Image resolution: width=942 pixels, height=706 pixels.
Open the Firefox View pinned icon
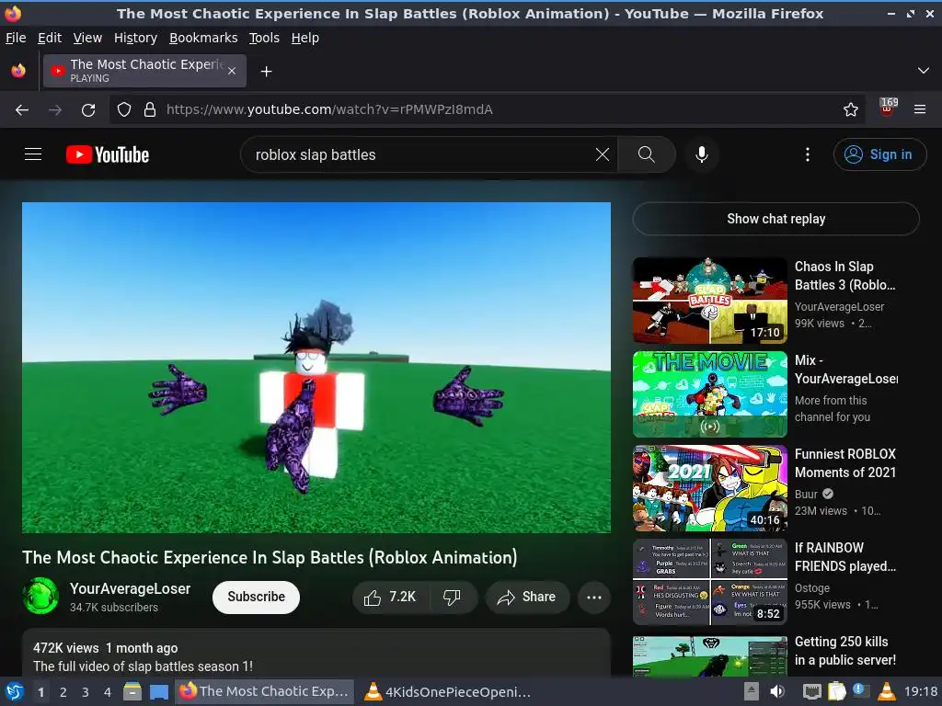click(x=18, y=71)
